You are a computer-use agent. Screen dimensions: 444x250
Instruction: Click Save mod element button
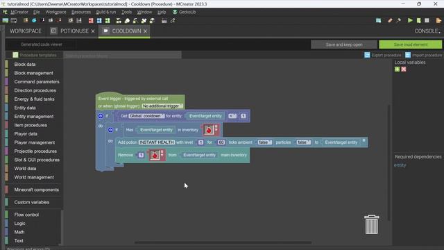(x=410, y=44)
